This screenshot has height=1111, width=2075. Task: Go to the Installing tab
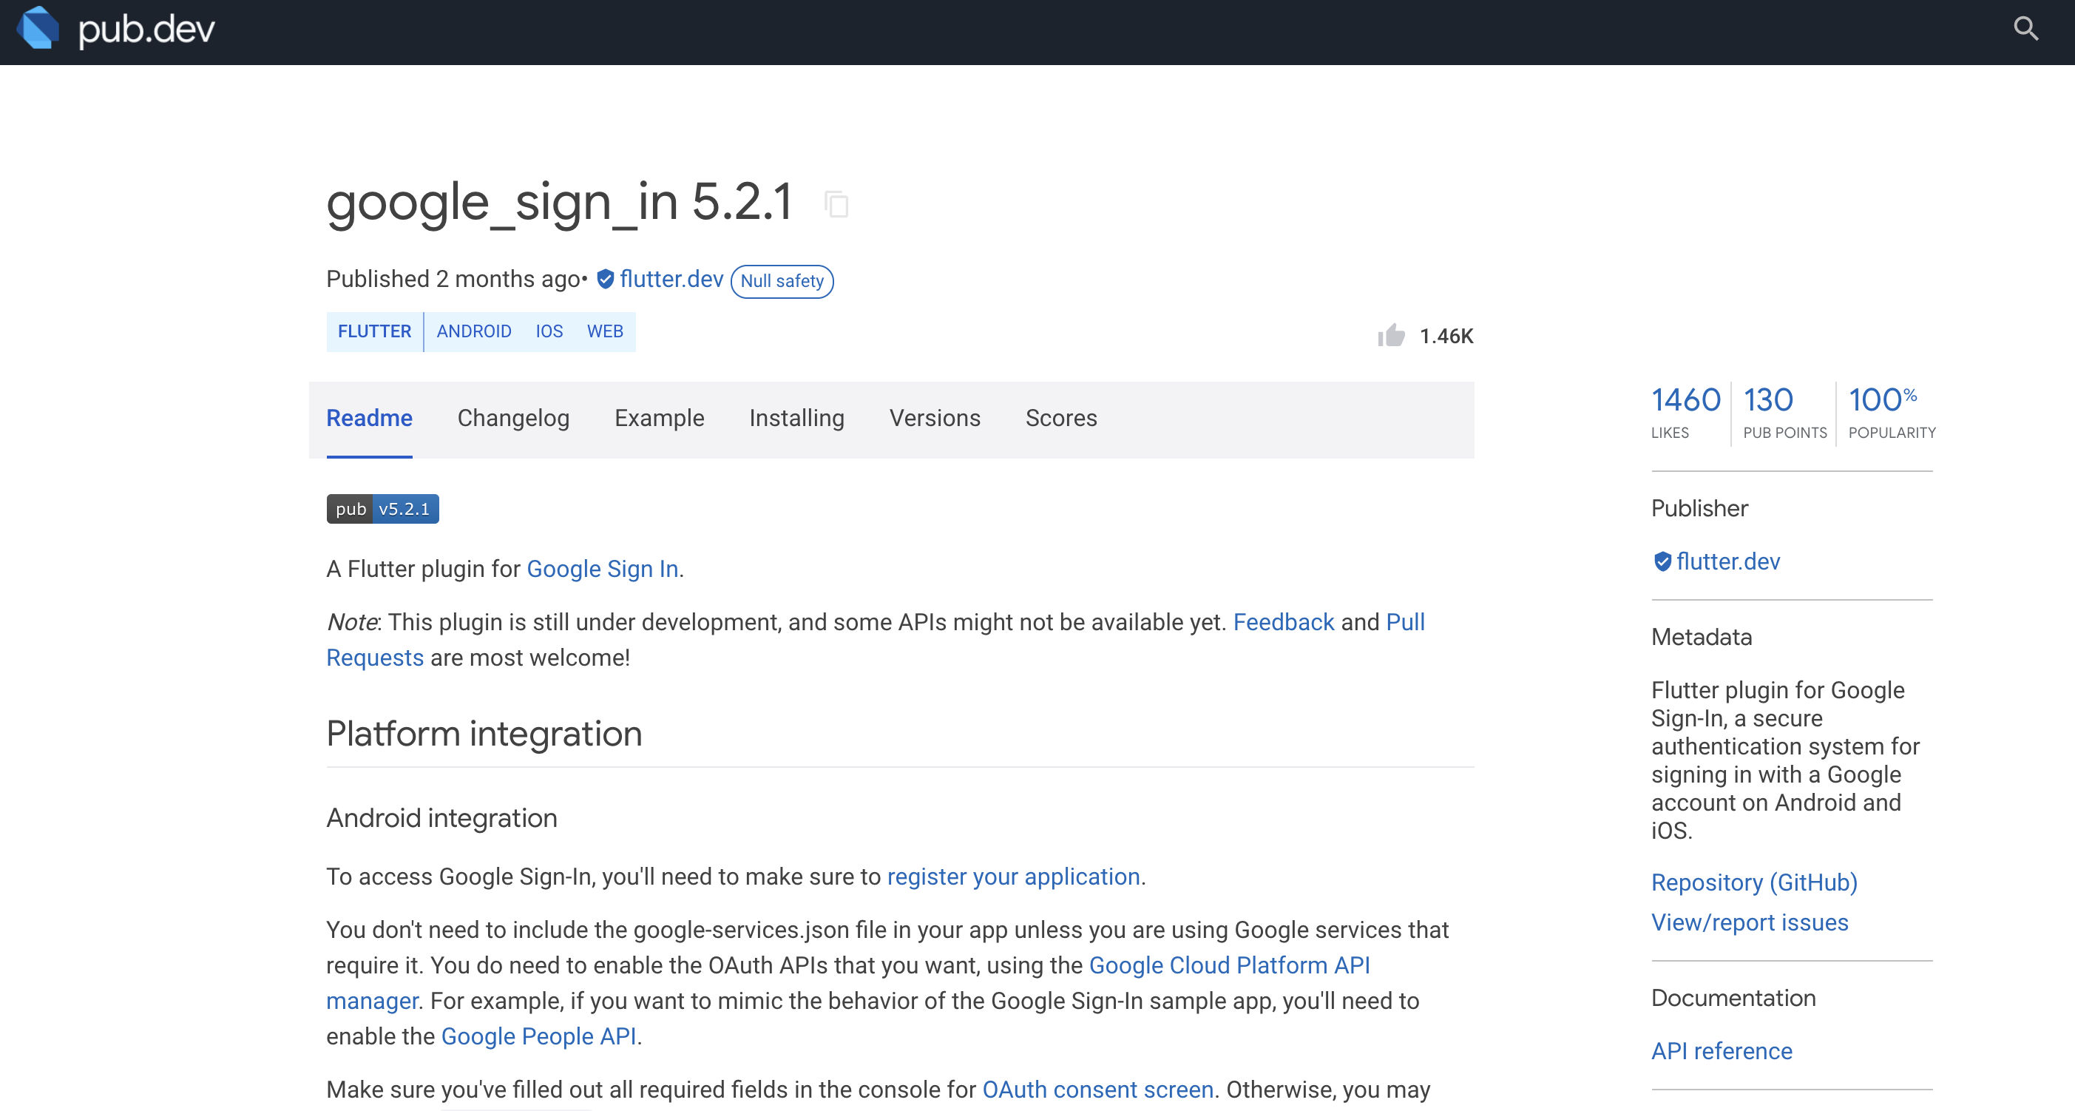(x=796, y=418)
